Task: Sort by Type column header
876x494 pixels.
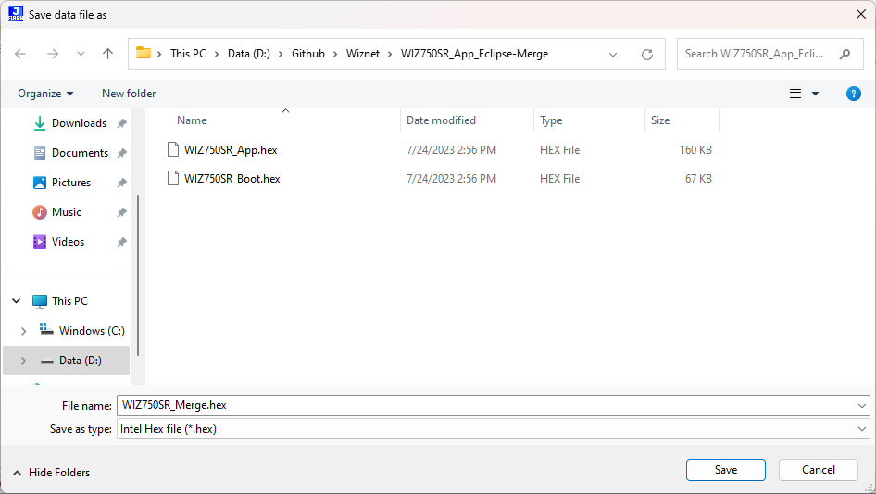Action: pyautogui.click(x=551, y=120)
